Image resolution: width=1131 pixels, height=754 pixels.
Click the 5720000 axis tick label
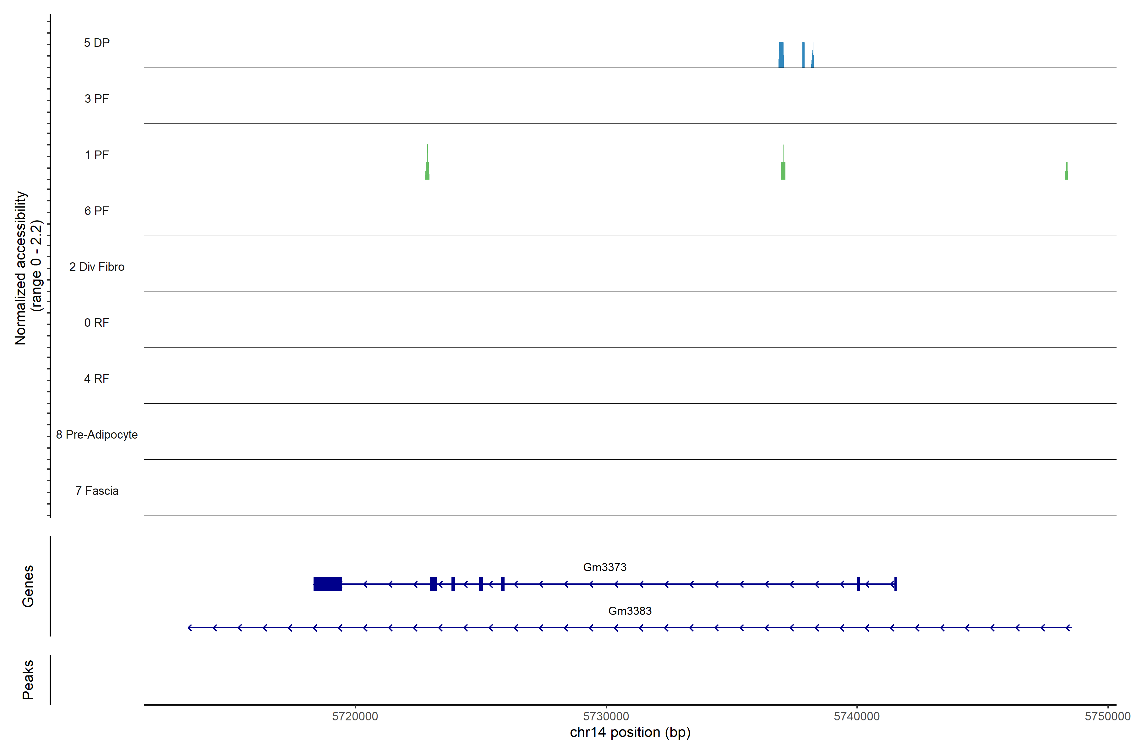point(355,716)
